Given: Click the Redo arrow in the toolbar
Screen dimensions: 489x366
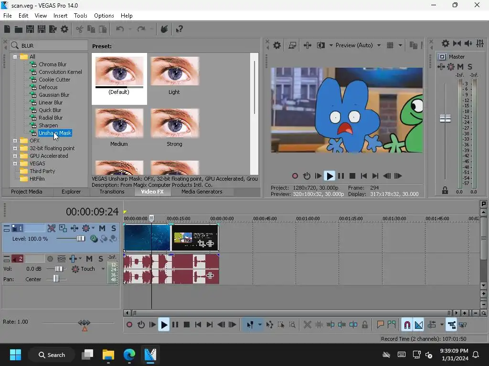Looking at the screenshot, I should (x=141, y=29).
